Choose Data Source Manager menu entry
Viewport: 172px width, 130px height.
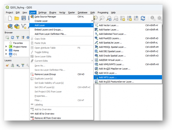coord(61,17)
